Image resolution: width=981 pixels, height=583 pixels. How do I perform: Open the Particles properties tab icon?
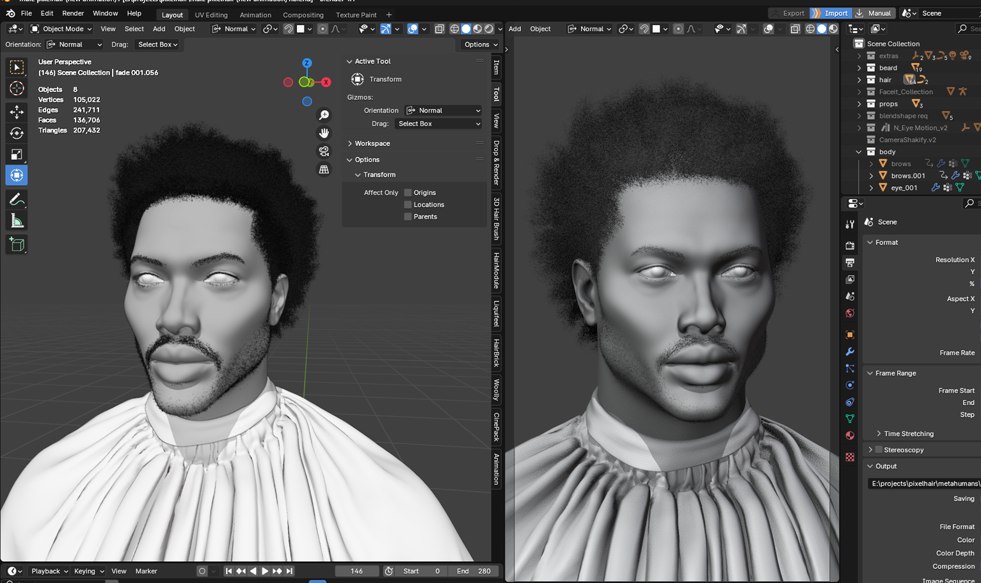pyautogui.click(x=850, y=369)
